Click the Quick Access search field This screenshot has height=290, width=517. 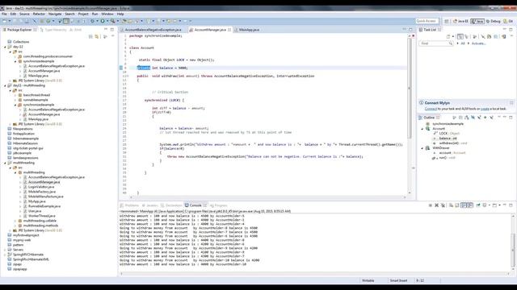point(427,21)
